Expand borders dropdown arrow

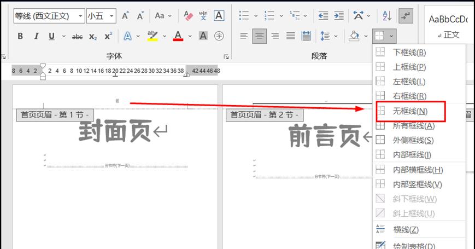[391, 36]
